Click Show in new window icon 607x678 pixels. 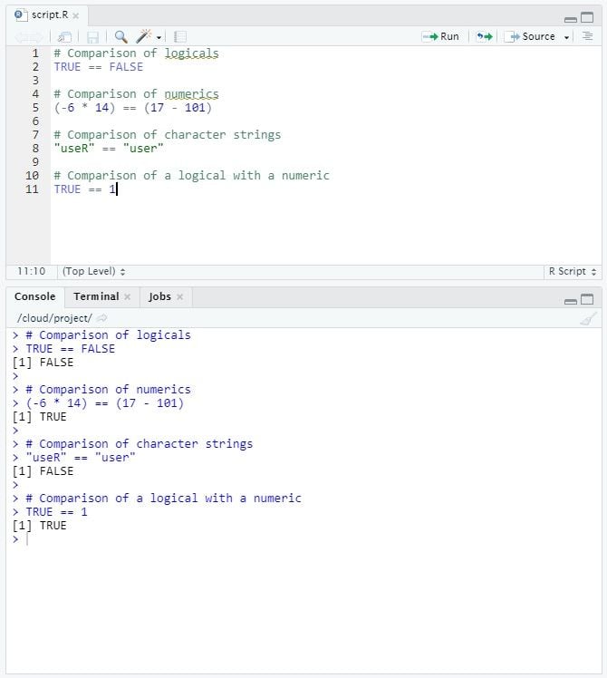[64, 36]
